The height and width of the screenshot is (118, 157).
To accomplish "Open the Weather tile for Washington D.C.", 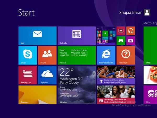I will (77, 85).
